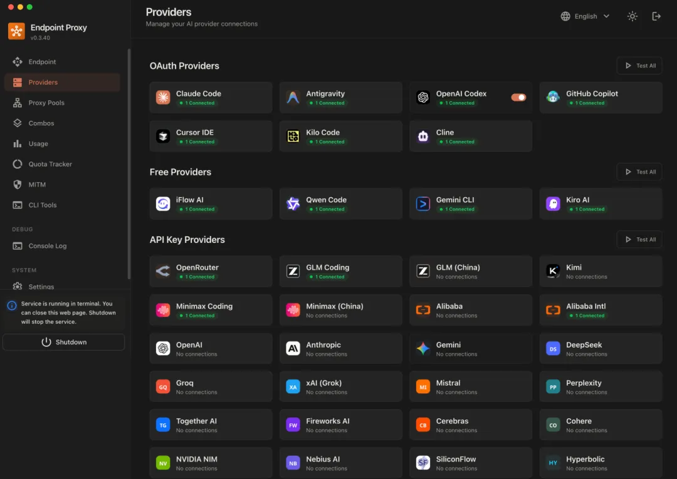Toggle the OpenAI Codex switch
The height and width of the screenshot is (479, 677).
[x=518, y=98]
